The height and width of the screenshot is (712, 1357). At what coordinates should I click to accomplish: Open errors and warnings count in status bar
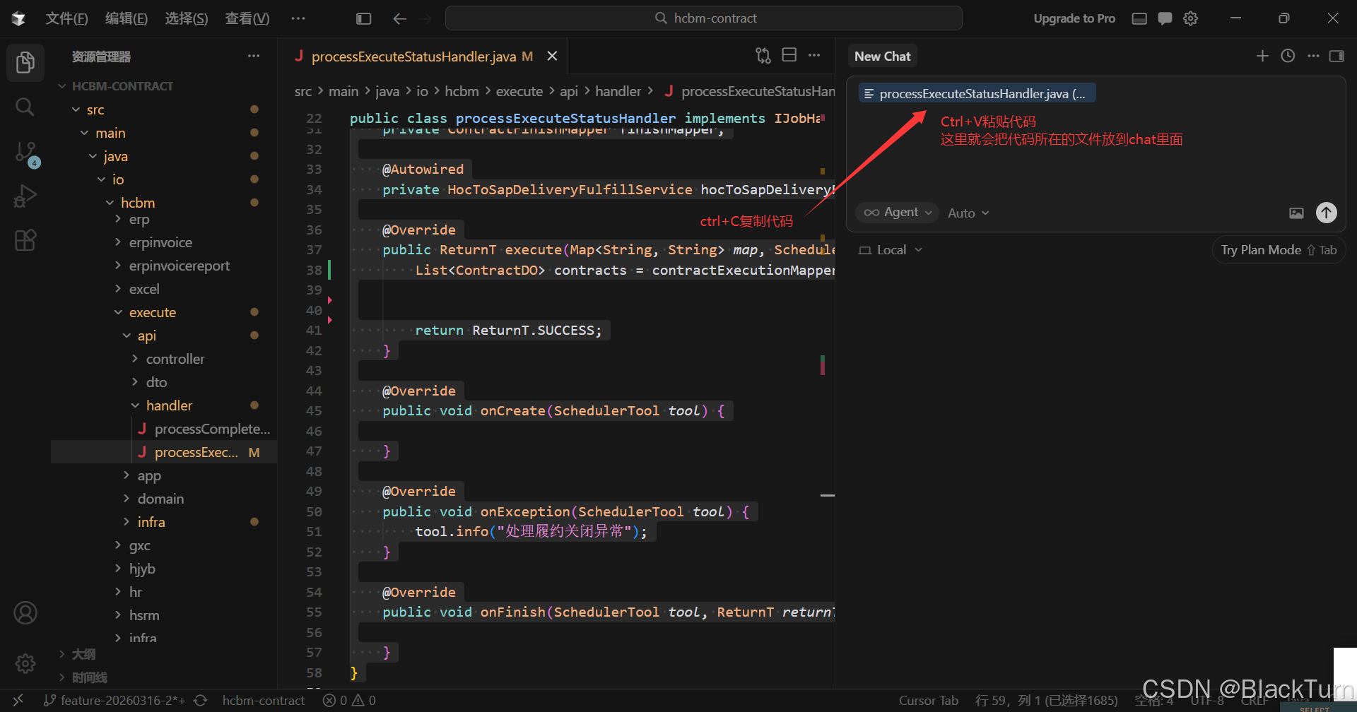pos(349,700)
